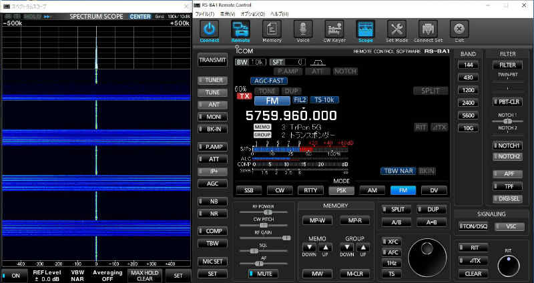Image resolution: width=534 pixels, height=283 pixels.
Task: Click the RF POWER slider
Action: click(264, 212)
